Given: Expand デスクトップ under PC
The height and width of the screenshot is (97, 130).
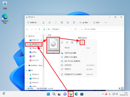Looking at the screenshot, I should pos(28,79).
